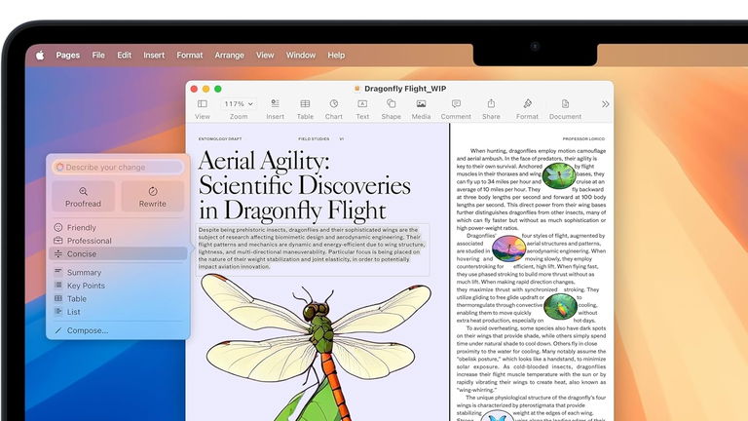This screenshot has height=421, width=748.
Task: Open the Shape picker in toolbar
Action: click(392, 103)
